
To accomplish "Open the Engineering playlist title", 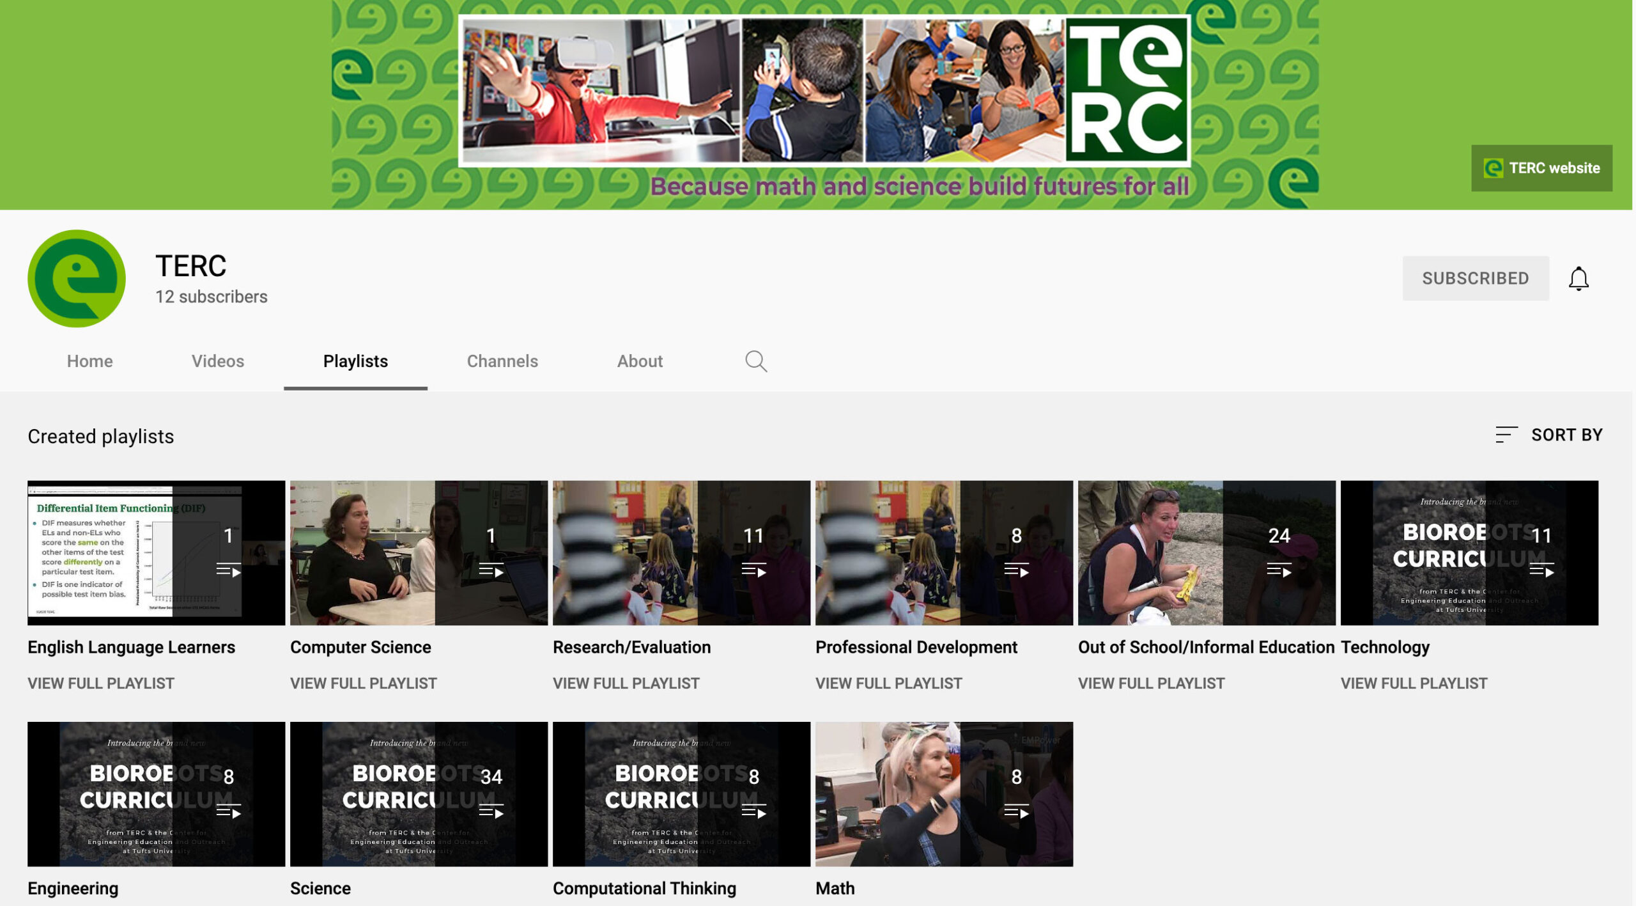I will [73, 888].
